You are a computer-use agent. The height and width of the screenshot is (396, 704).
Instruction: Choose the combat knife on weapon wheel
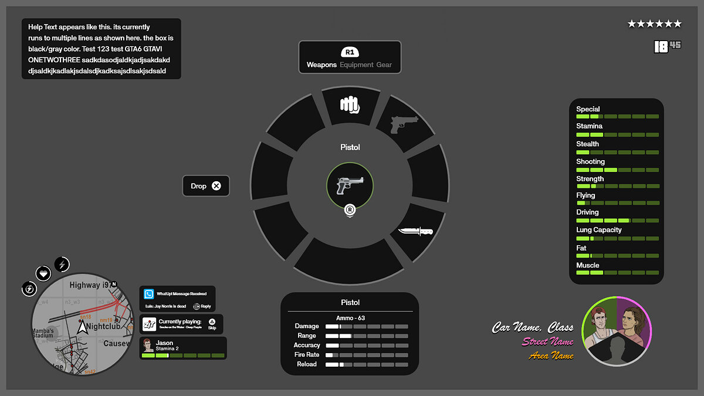click(x=415, y=231)
